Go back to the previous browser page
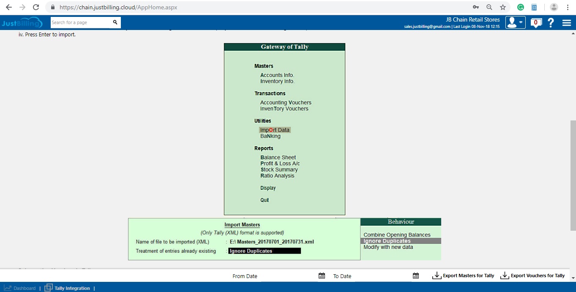The width and height of the screenshot is (576, 292). pyautogui.click(x=8, y=7)
